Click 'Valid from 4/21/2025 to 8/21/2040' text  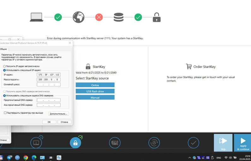(96, 73)
